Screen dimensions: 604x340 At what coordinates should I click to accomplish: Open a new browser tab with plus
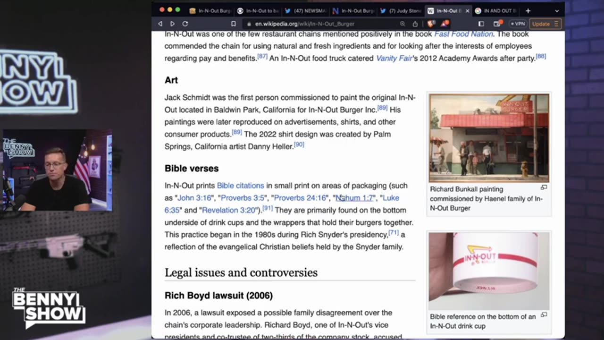528,10
